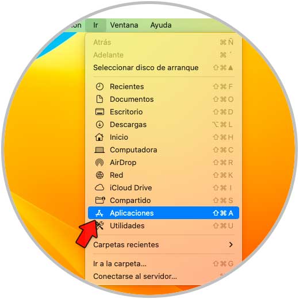Click the Escritorio desktop icon
This screenshot has width=299, height=299.
click(x=99, y=112)
